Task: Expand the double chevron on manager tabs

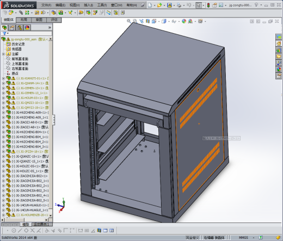Action: pos(50,28)
